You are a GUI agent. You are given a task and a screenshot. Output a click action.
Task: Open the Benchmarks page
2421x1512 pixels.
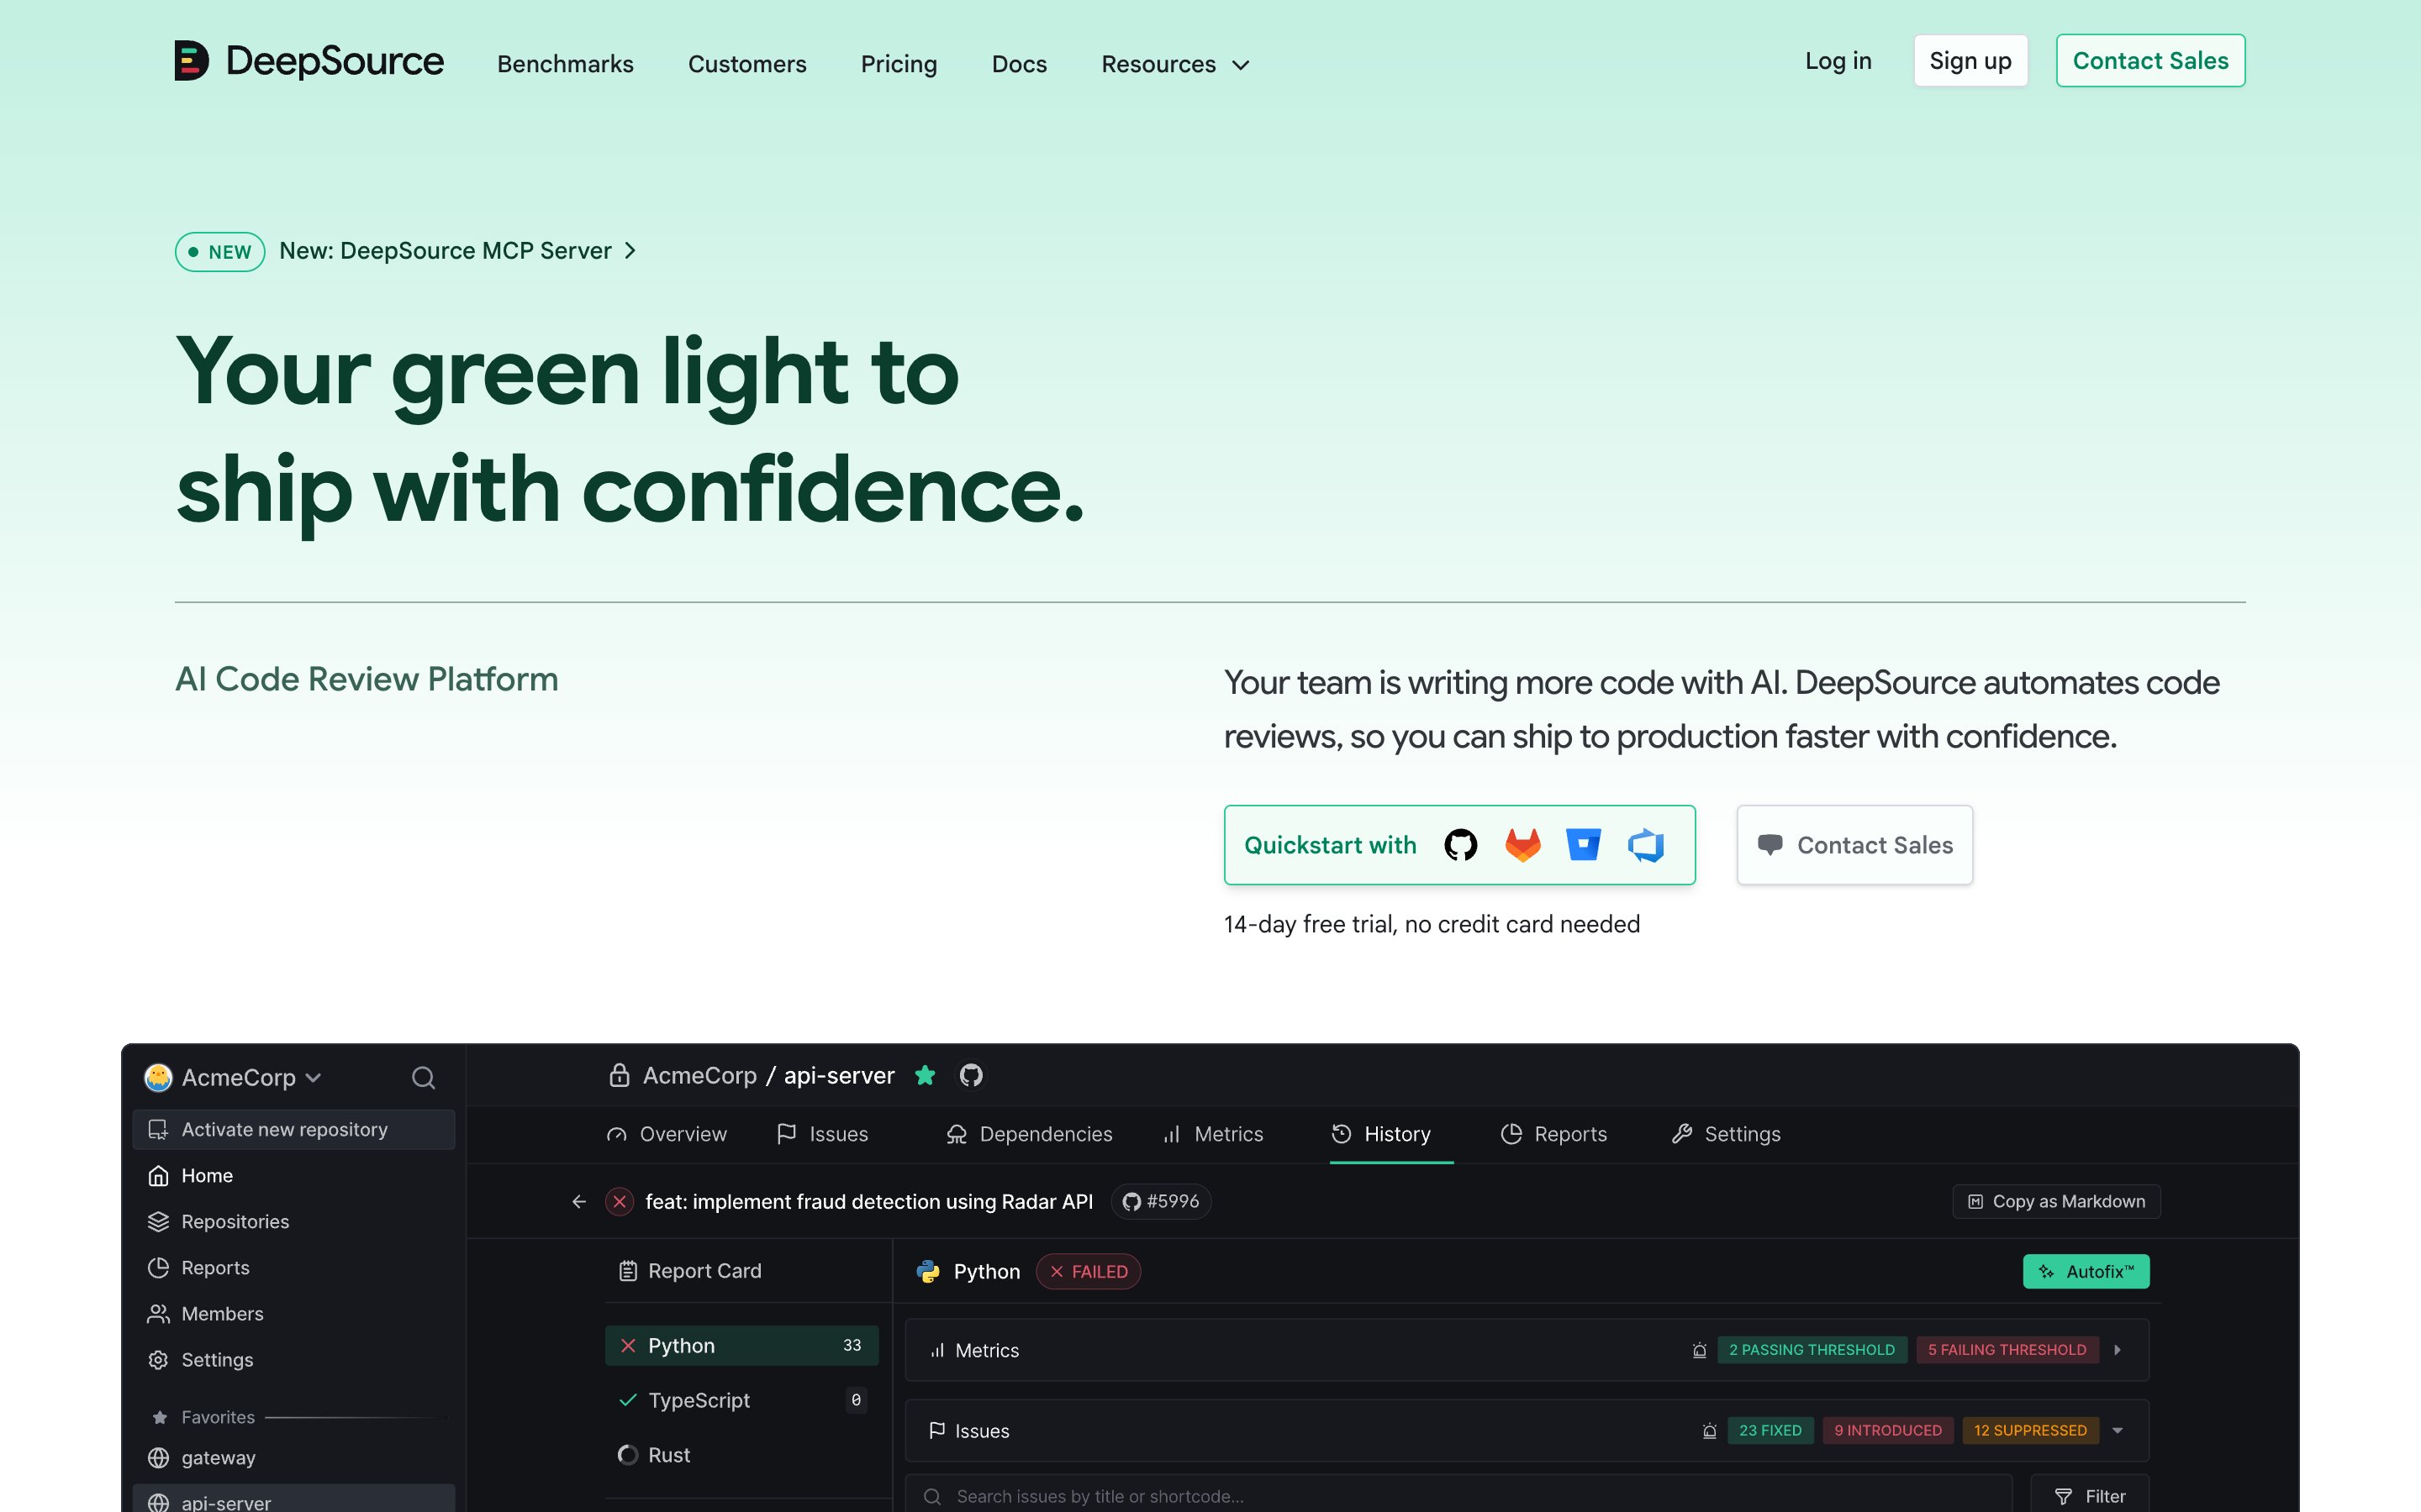pyautogui.click(x=565, y=64)
